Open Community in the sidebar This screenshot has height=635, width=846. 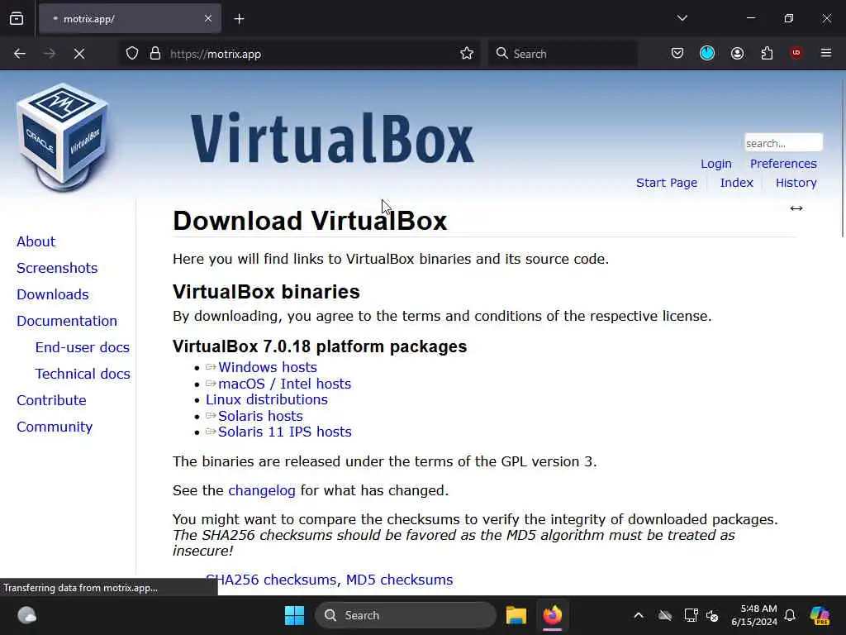[x=55, y=427]
